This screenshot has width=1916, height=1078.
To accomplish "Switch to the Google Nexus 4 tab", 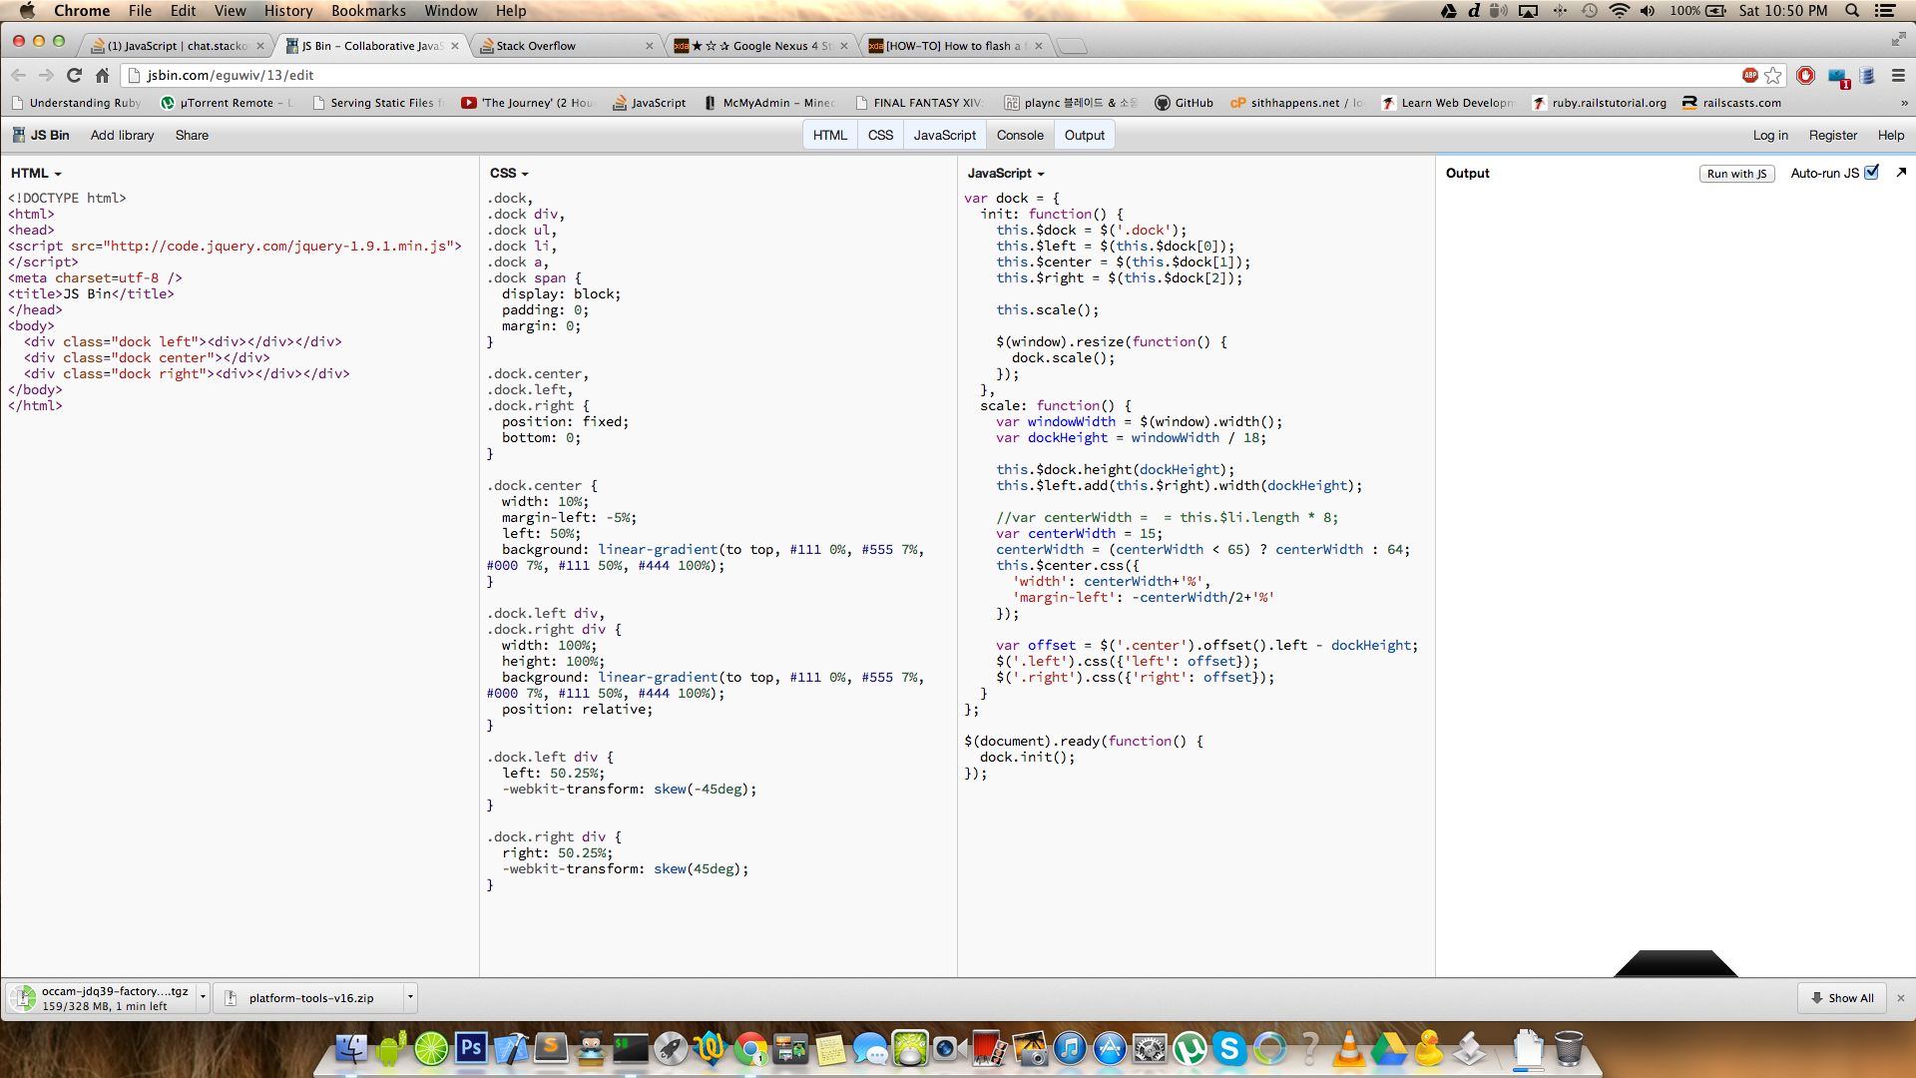I will (761, 46).
